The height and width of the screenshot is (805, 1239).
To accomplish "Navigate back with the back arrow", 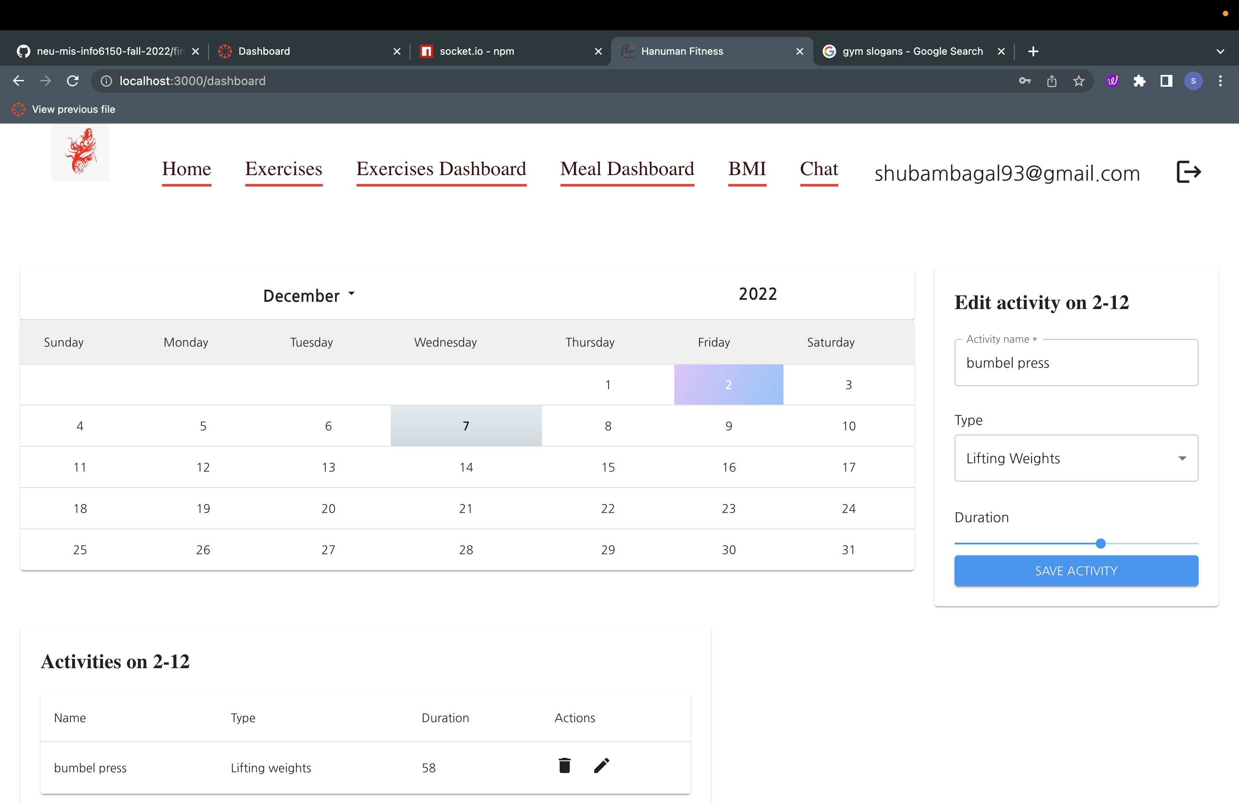I will click(x=19, y=80).
